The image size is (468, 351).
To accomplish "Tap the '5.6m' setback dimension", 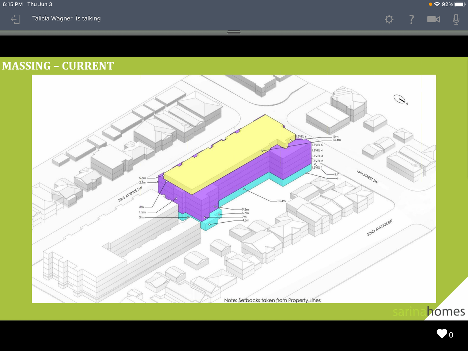I will pos(142,178).
